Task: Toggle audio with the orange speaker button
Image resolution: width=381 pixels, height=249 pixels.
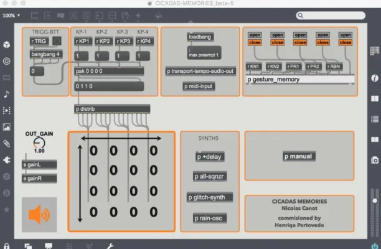Action: [39, 215]
